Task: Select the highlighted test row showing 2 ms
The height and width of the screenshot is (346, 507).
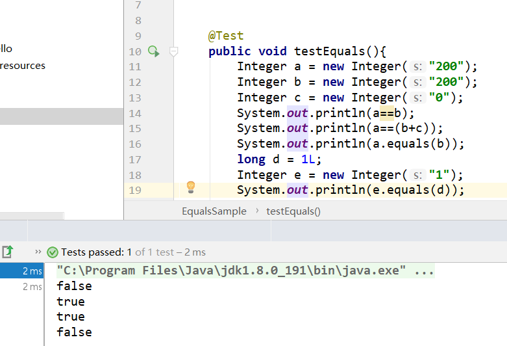Action: (21, 271)
